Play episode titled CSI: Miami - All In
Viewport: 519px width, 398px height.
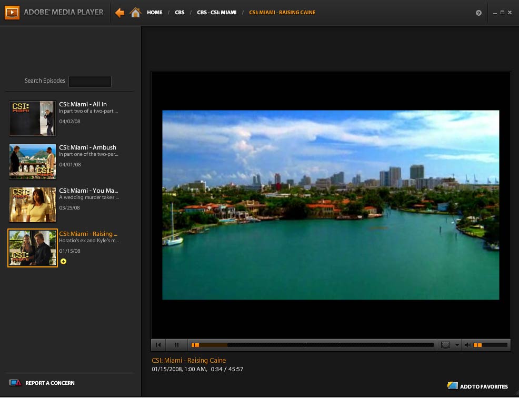(x=83, y=104)
